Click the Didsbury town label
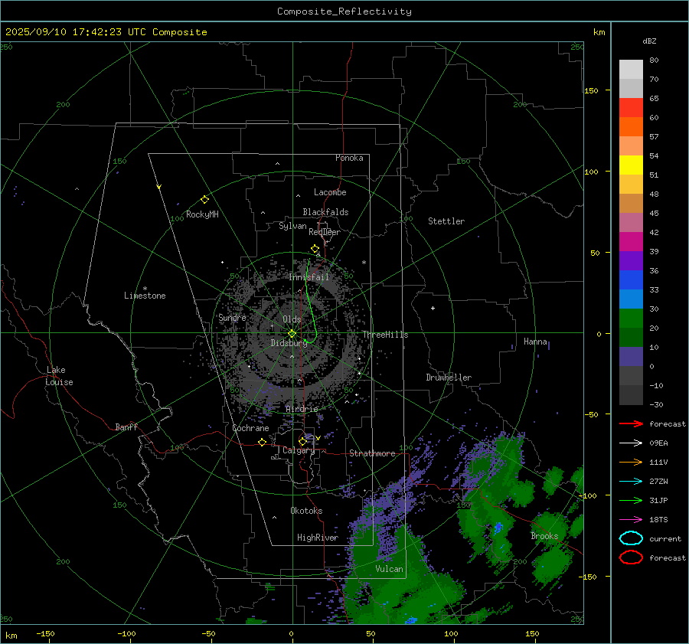The image size is (689, 644). click(289, 343)
